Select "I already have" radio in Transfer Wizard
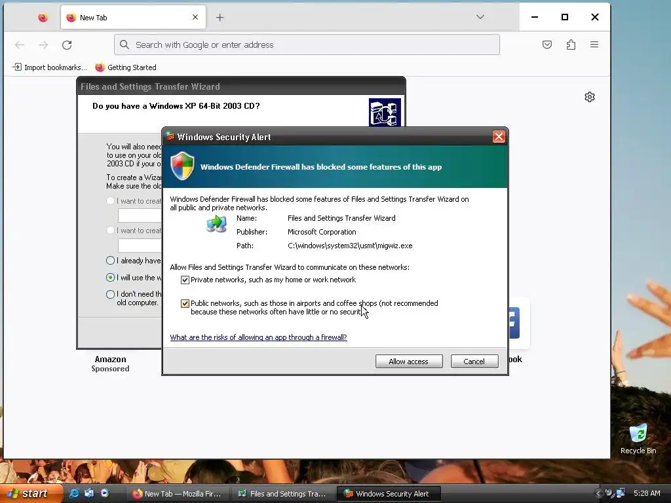The height and width of the screenshot is (503, 671). [110, 261]
